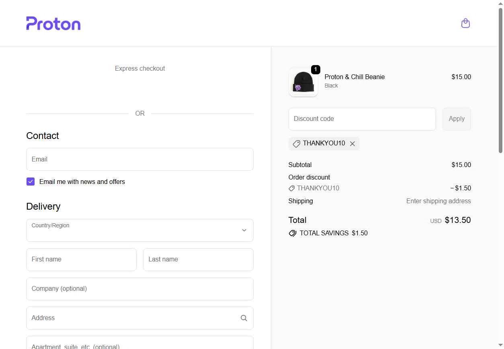Click the tag icon on THANKYOU10 chip

(297, 144)
